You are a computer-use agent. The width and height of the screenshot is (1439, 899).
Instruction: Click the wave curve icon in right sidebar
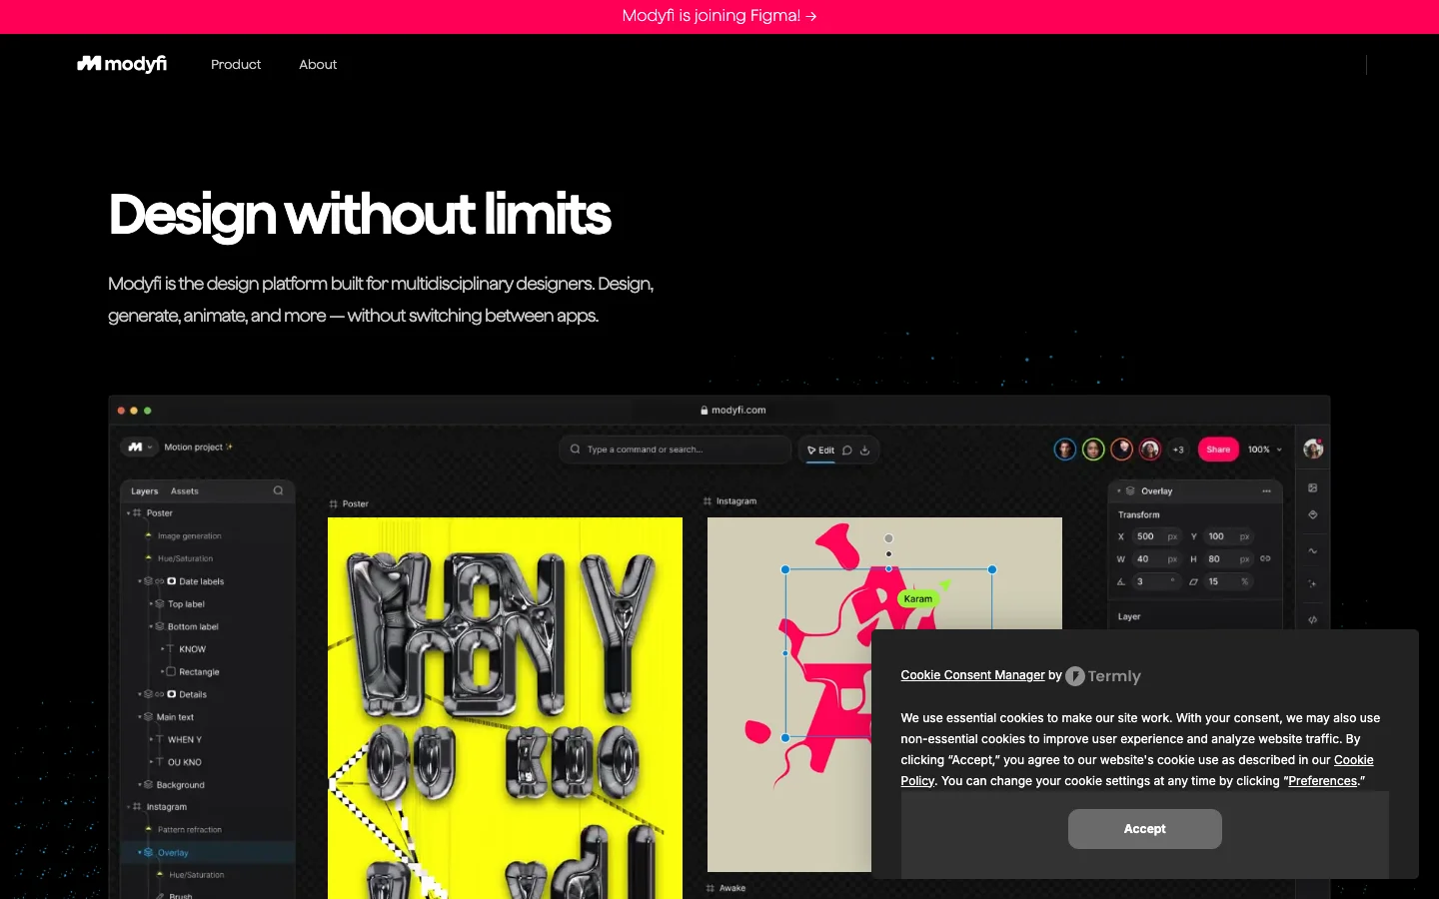pos(1313,550)
